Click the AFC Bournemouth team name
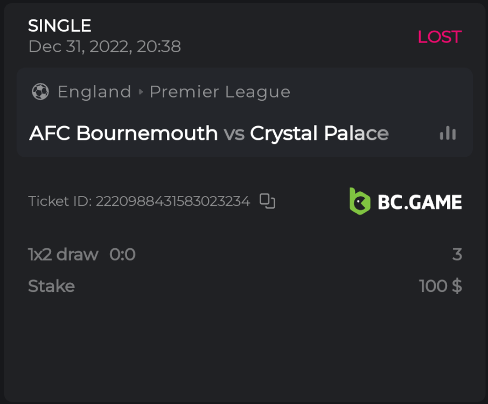This screenshot has width=488, height=404. click(x=123, y=133)
